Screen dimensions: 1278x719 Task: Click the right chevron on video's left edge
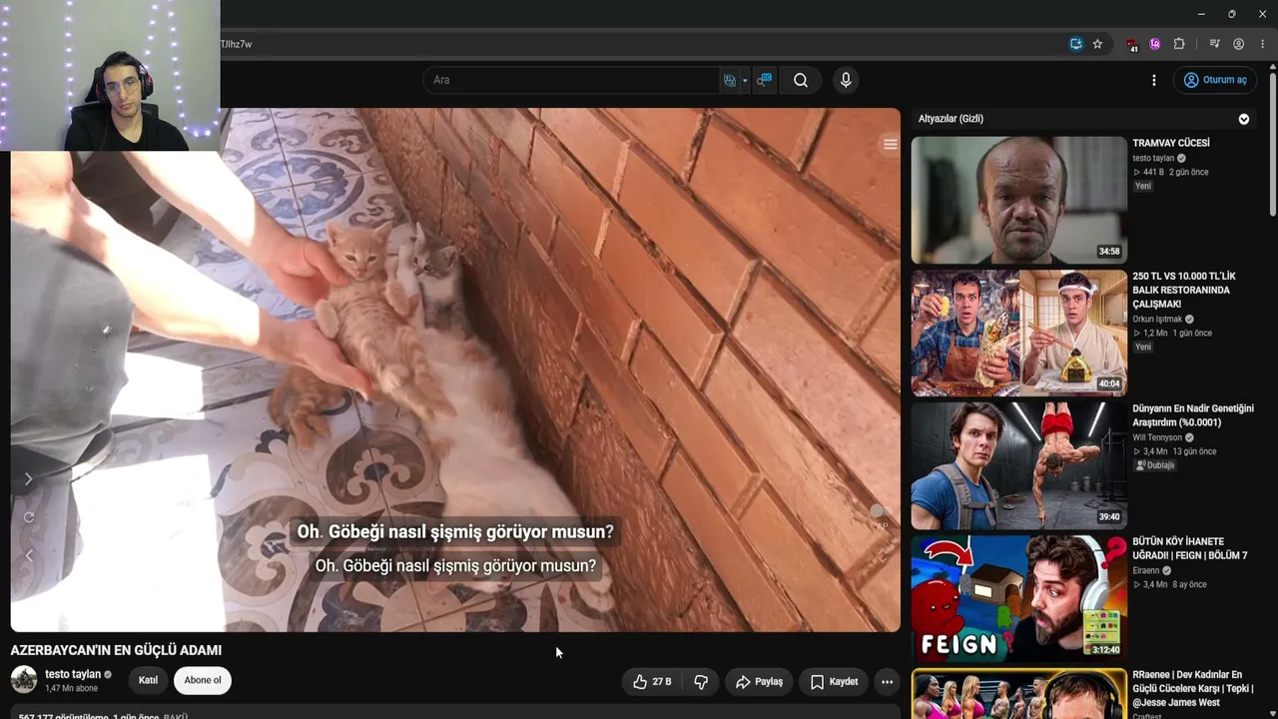pos(29,479)
